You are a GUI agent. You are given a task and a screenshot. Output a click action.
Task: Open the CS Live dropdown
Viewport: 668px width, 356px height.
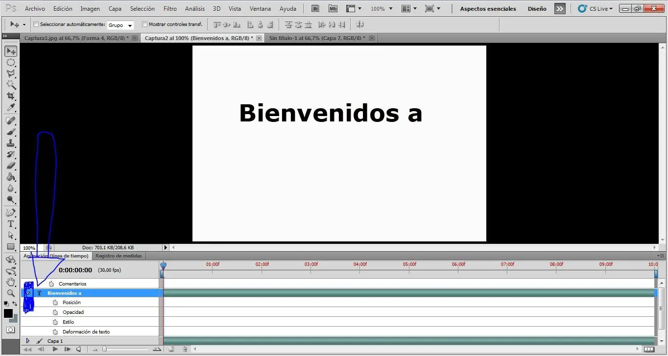(x=595, y=9)
